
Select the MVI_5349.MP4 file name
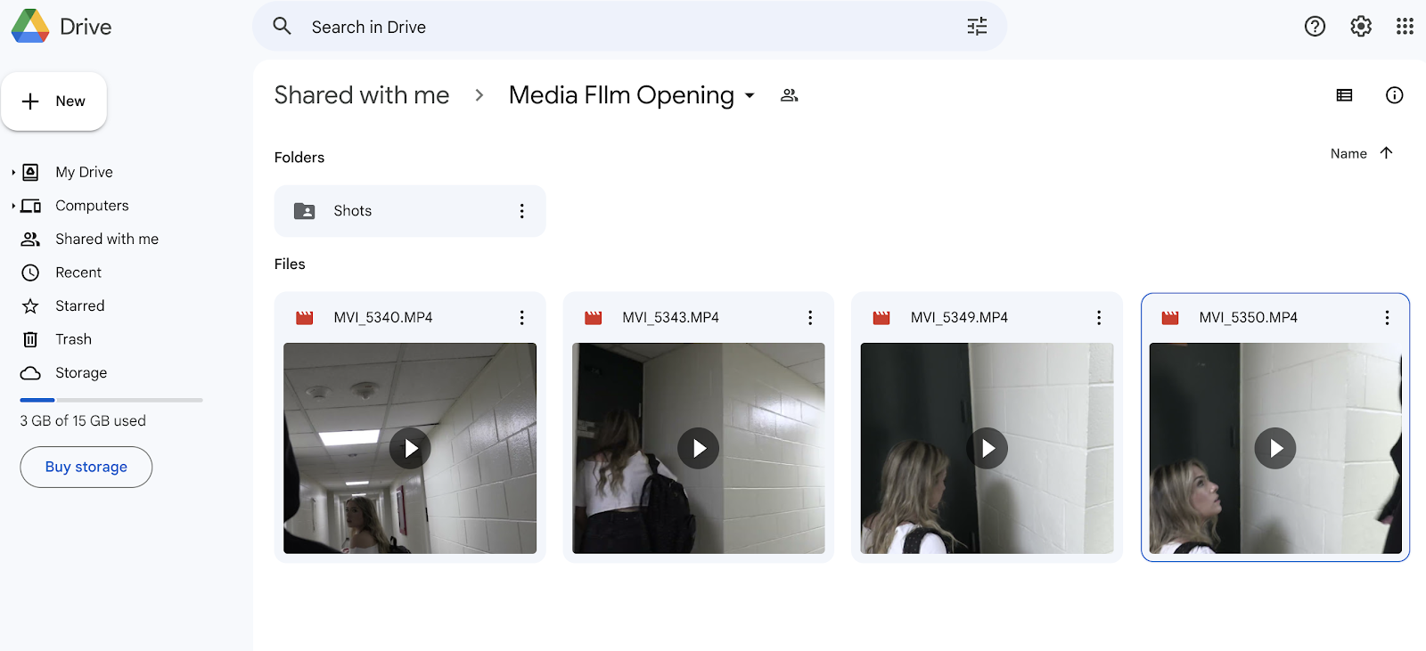[x=959, y=318]
